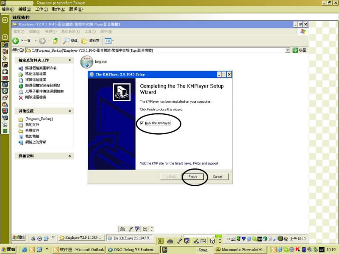
Task: Open 我的文件 in 其他位置 list
Action: click(x=32, y=125)
